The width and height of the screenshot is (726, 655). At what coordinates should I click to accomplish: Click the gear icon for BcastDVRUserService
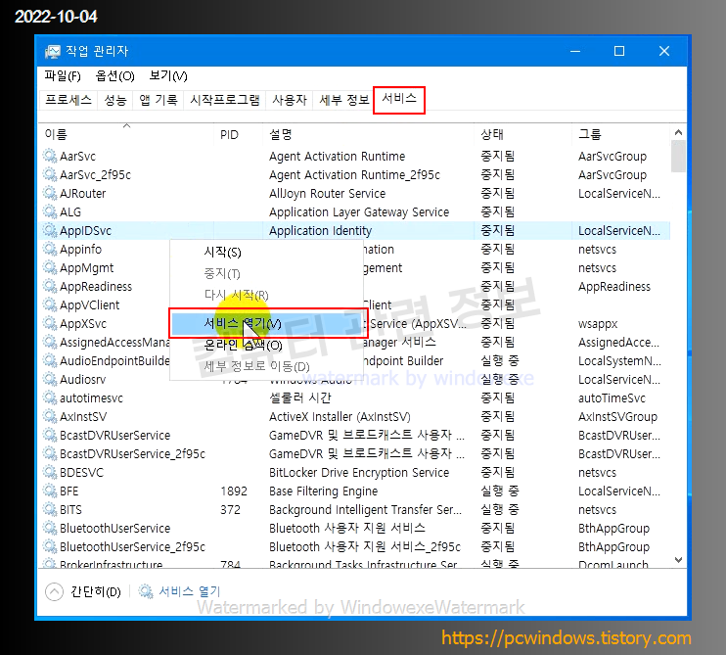tap(50, 435)
